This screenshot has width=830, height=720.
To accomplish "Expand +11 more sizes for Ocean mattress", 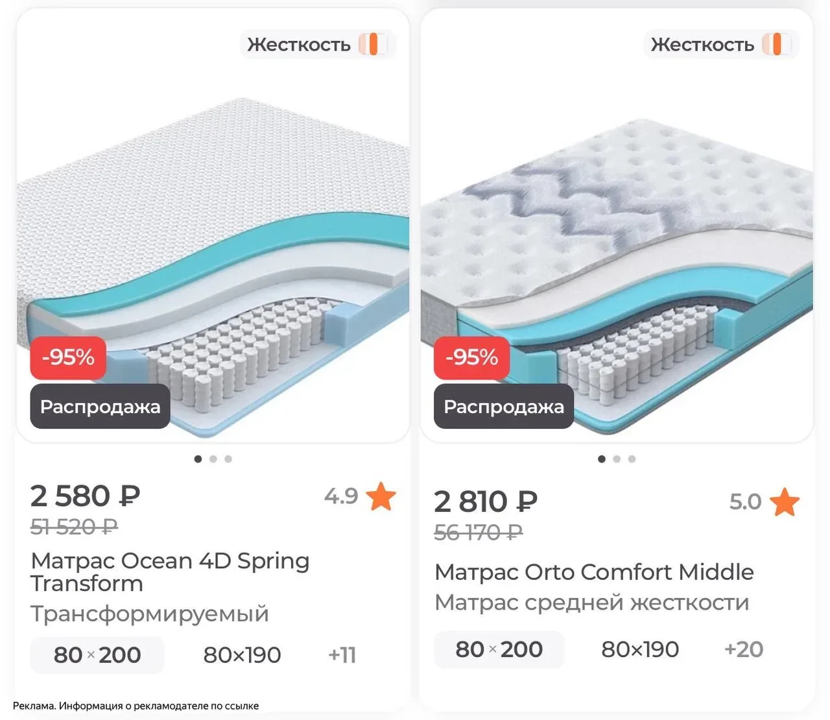I will 342,655.
